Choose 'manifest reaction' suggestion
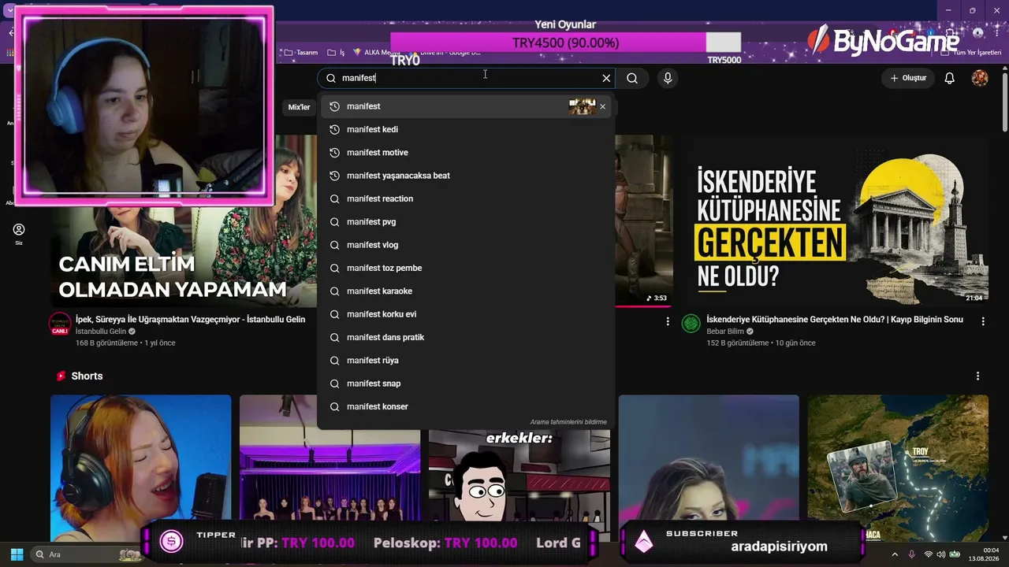Image resolution: width=1009 pixels, height=567 pixels. tap(466, 198)
